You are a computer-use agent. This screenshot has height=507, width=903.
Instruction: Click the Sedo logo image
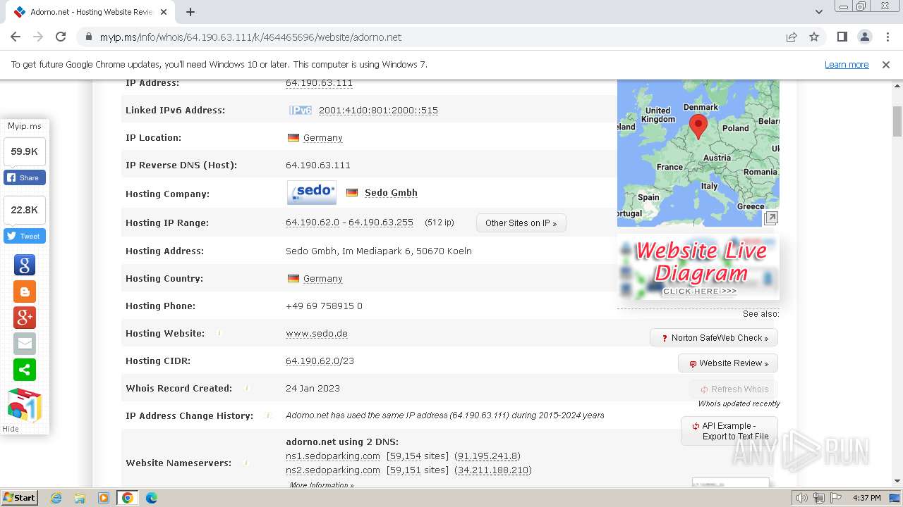coord(312,193)
